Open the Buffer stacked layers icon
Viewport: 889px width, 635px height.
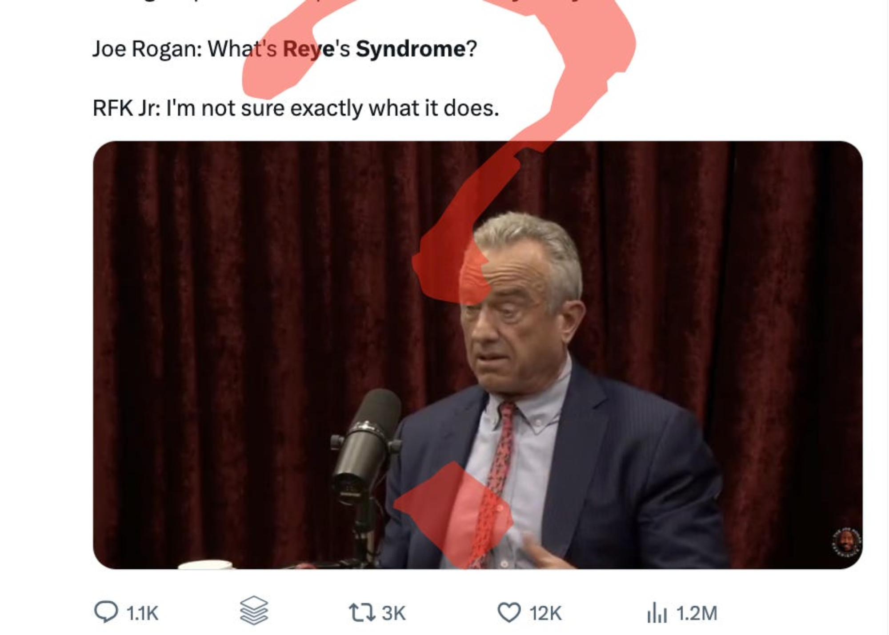(254, 611)
